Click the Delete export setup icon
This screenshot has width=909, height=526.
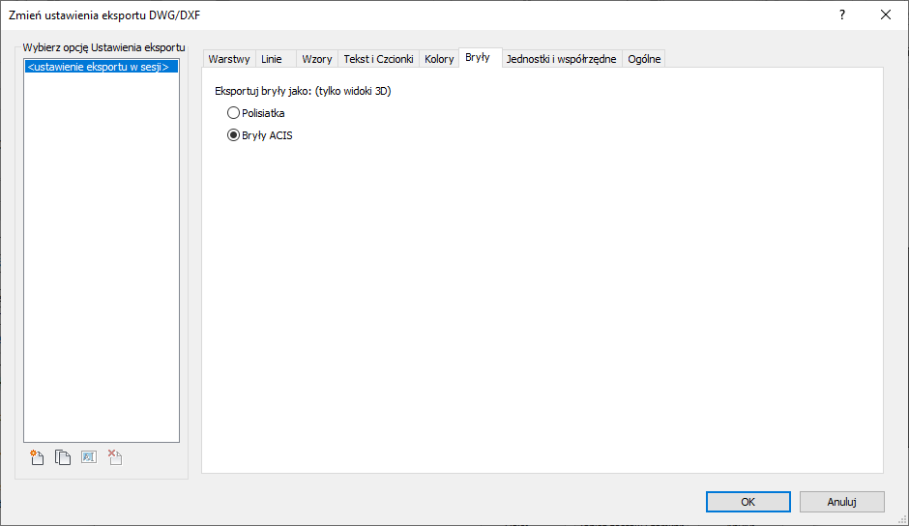[x=114, y=458]
